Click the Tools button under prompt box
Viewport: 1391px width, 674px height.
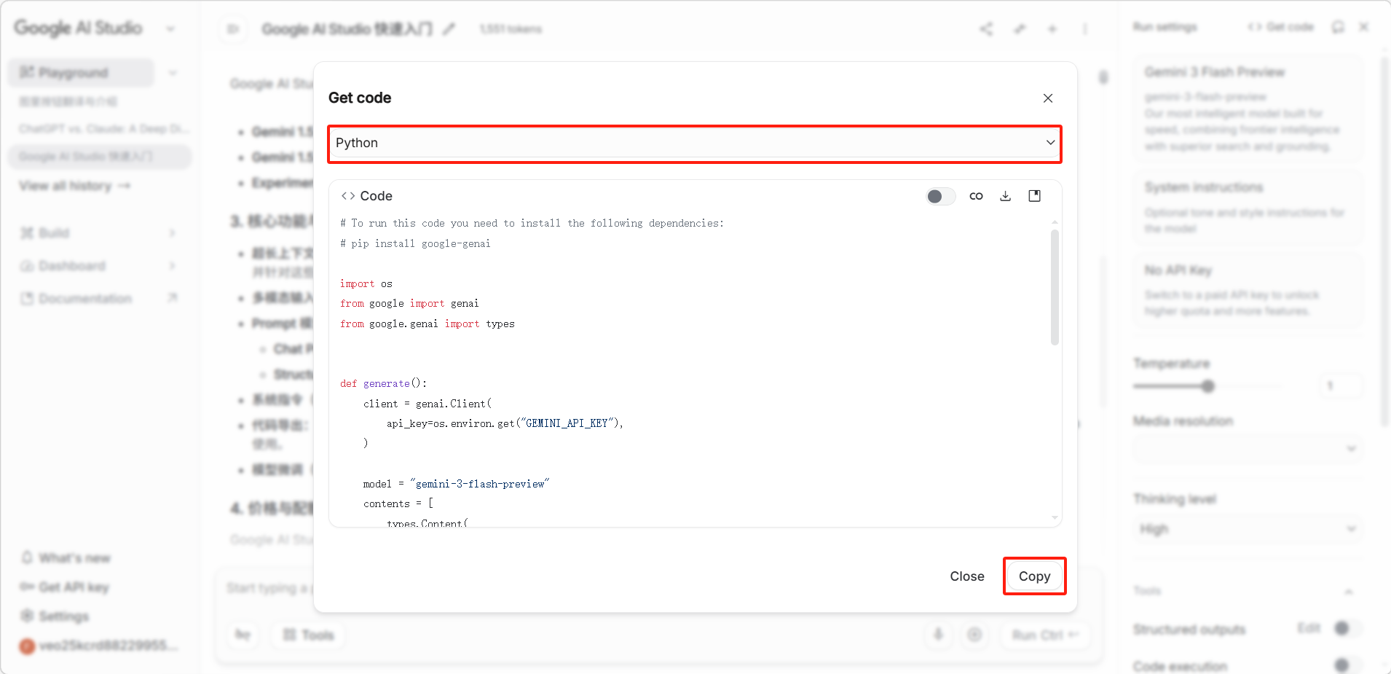(309, 635)
